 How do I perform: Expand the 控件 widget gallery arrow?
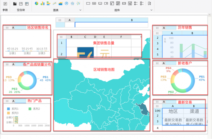(152, 10)
